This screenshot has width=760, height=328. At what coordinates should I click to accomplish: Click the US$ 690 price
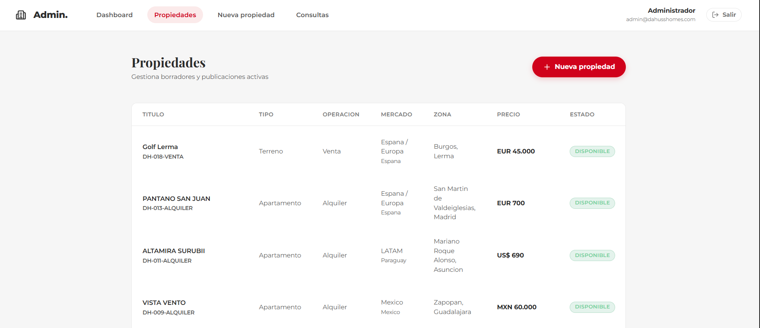coord(510,255)
